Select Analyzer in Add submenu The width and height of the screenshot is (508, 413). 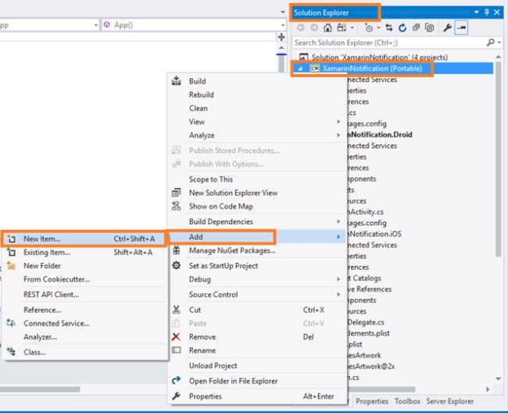(85, 337)
